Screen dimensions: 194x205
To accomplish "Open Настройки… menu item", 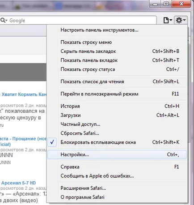I will click(117, 154).
